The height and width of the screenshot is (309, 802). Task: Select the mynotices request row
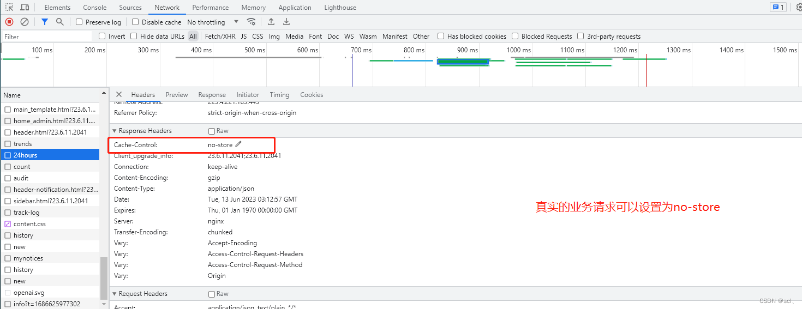(x=50, y=258)
